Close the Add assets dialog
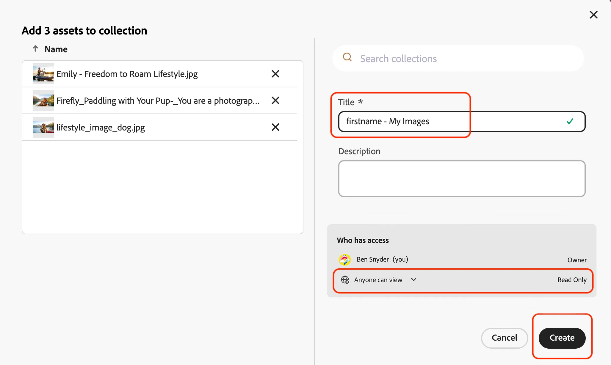 tap(593, 15)
